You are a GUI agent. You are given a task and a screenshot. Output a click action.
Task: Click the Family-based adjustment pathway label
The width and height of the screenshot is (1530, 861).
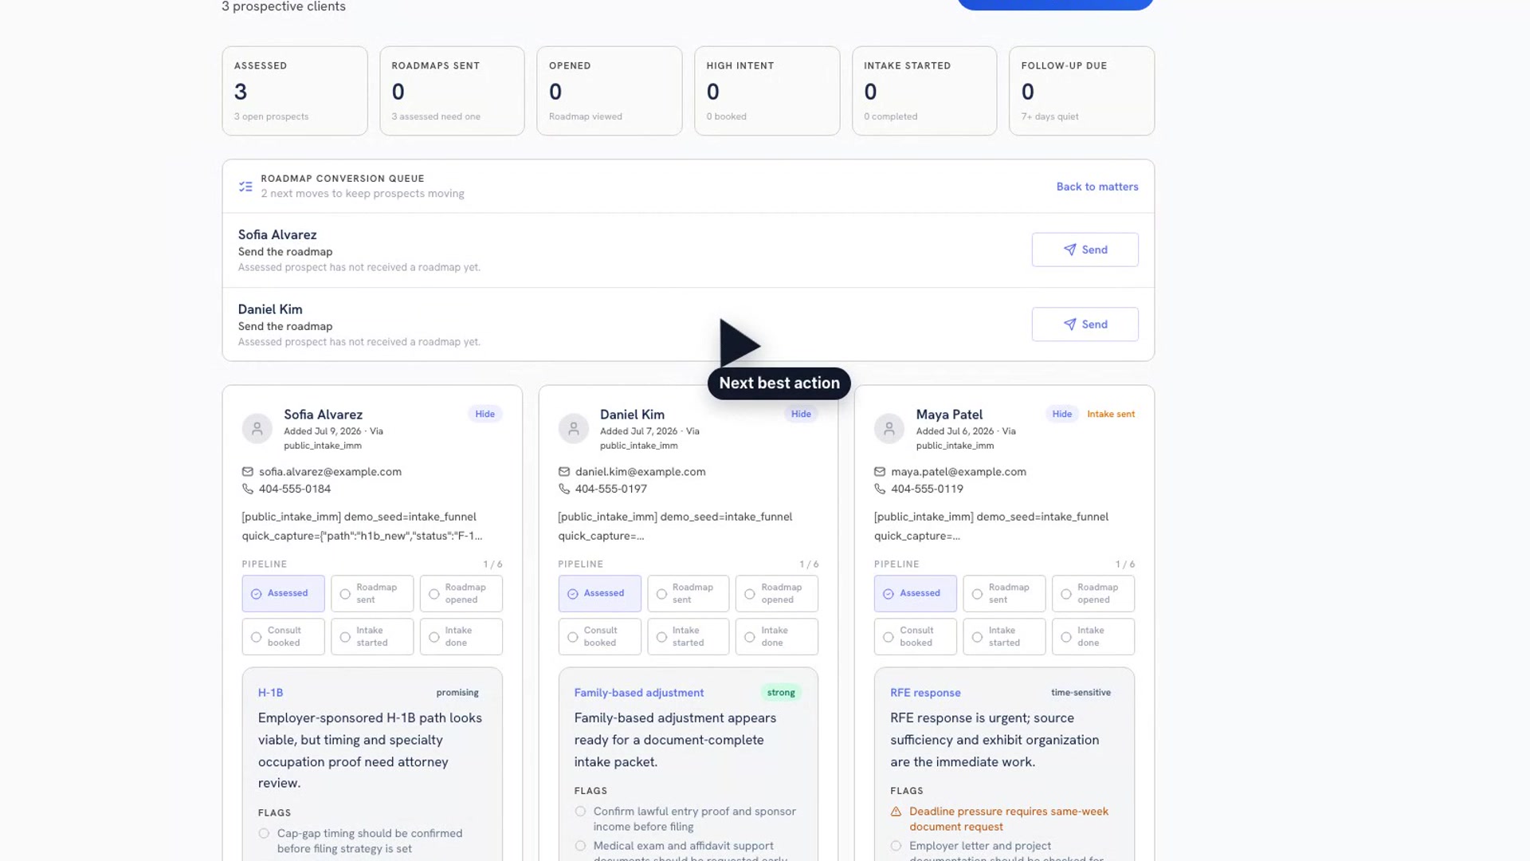638,693
